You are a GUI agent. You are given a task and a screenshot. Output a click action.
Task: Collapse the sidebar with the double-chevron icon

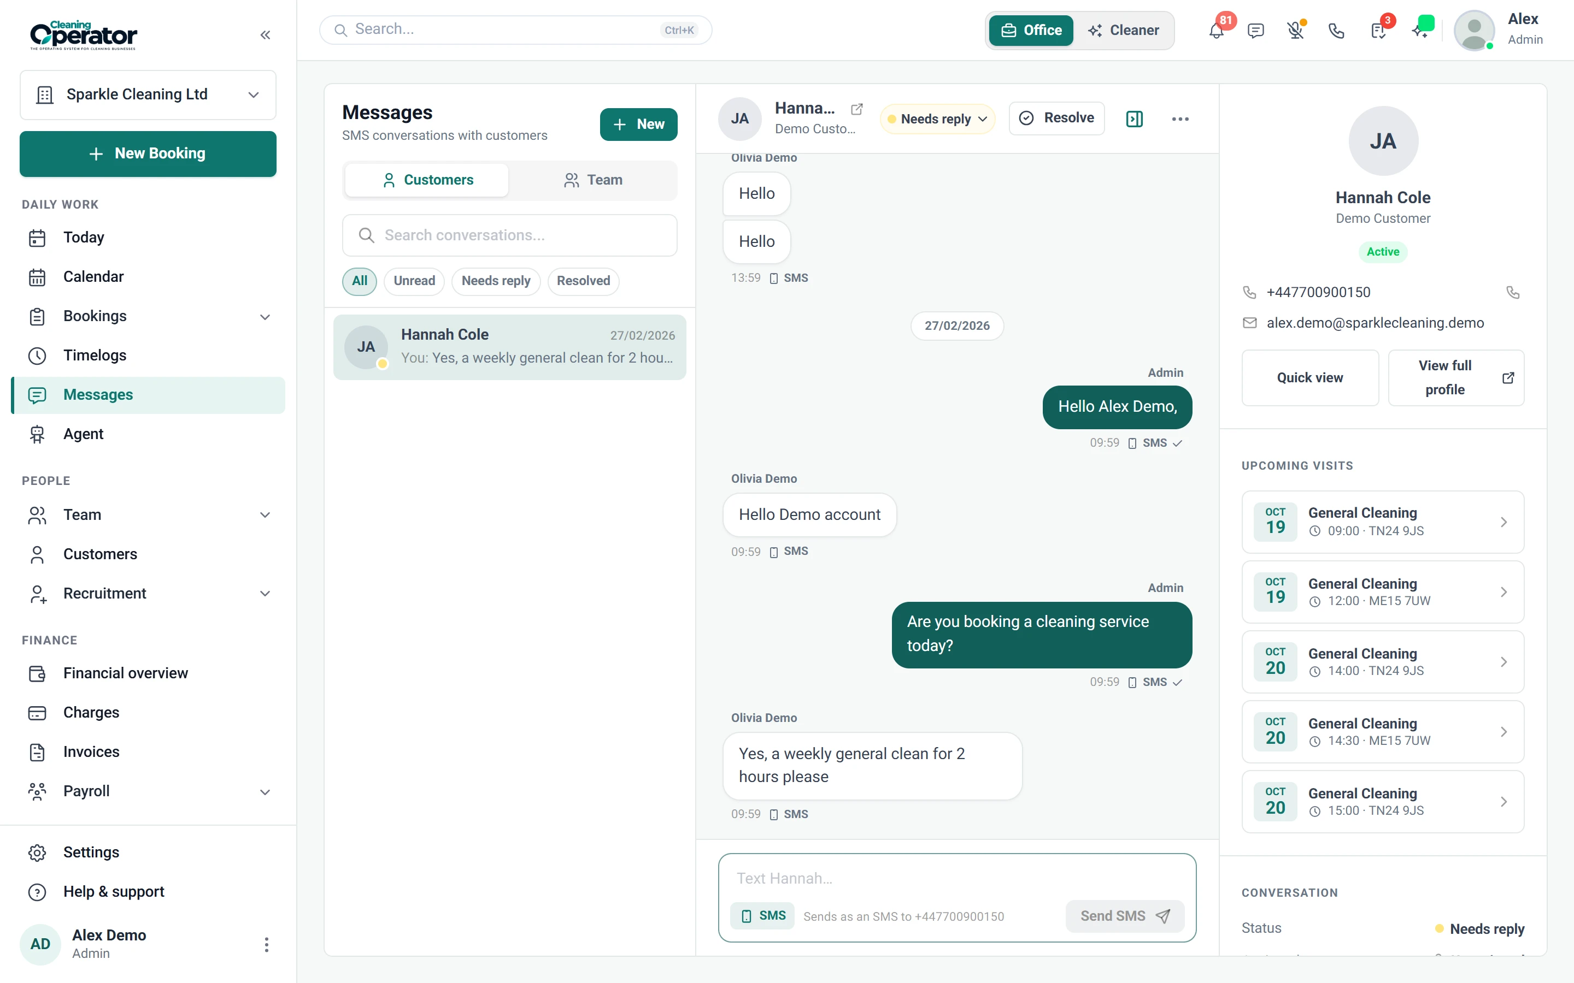pyautogui.click(x=265, y=35)
